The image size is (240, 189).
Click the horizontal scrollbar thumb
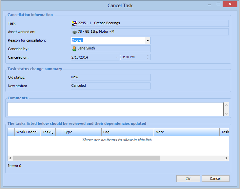[x=86, y=158]
